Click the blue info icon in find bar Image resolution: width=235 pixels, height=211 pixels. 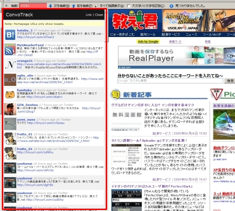tap(172, 6)
